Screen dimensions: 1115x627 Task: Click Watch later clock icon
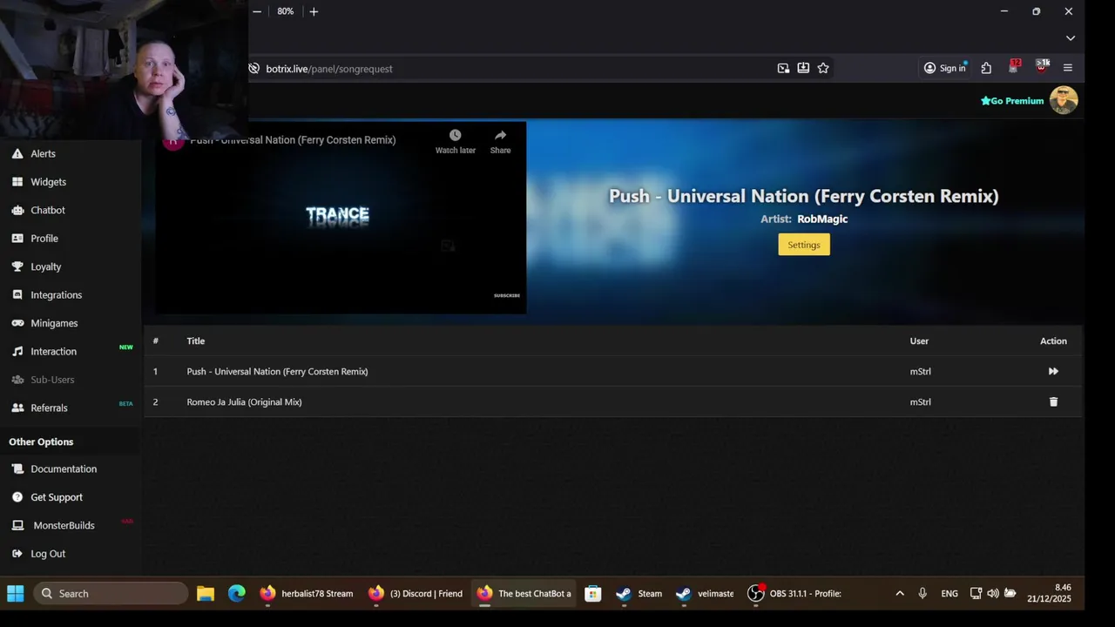[455, 135]
